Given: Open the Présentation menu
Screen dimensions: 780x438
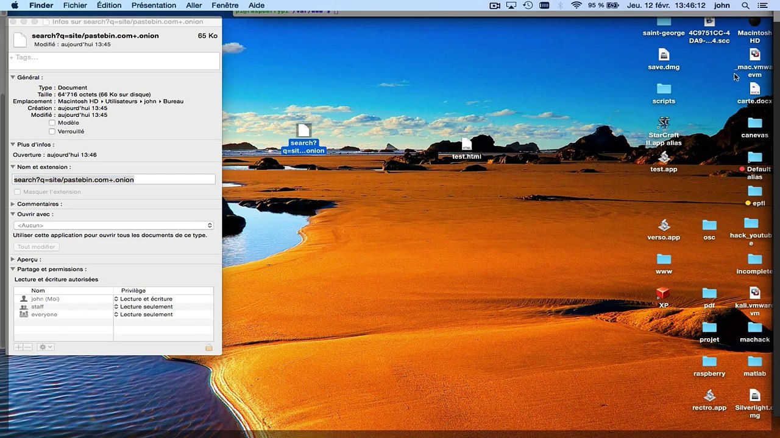Looking at the screenshot, I should (154, 5).
